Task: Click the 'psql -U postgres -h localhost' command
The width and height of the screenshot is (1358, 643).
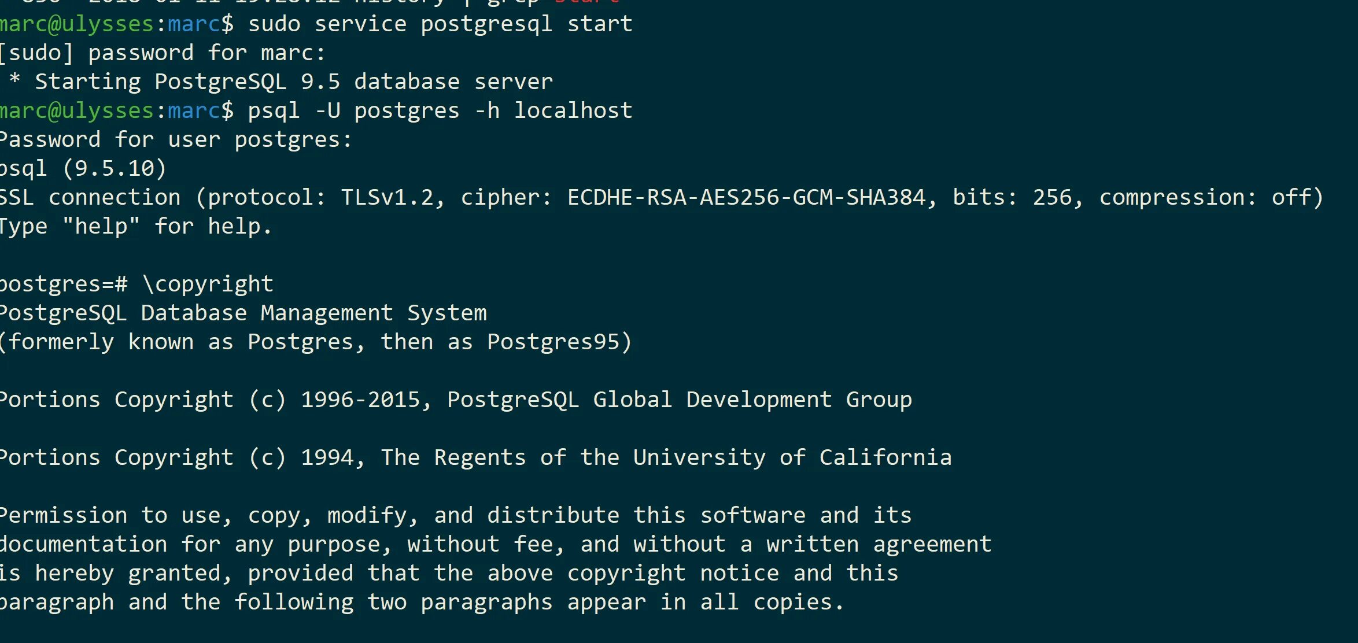Action: pyautogui.click(x=440, y=111)
